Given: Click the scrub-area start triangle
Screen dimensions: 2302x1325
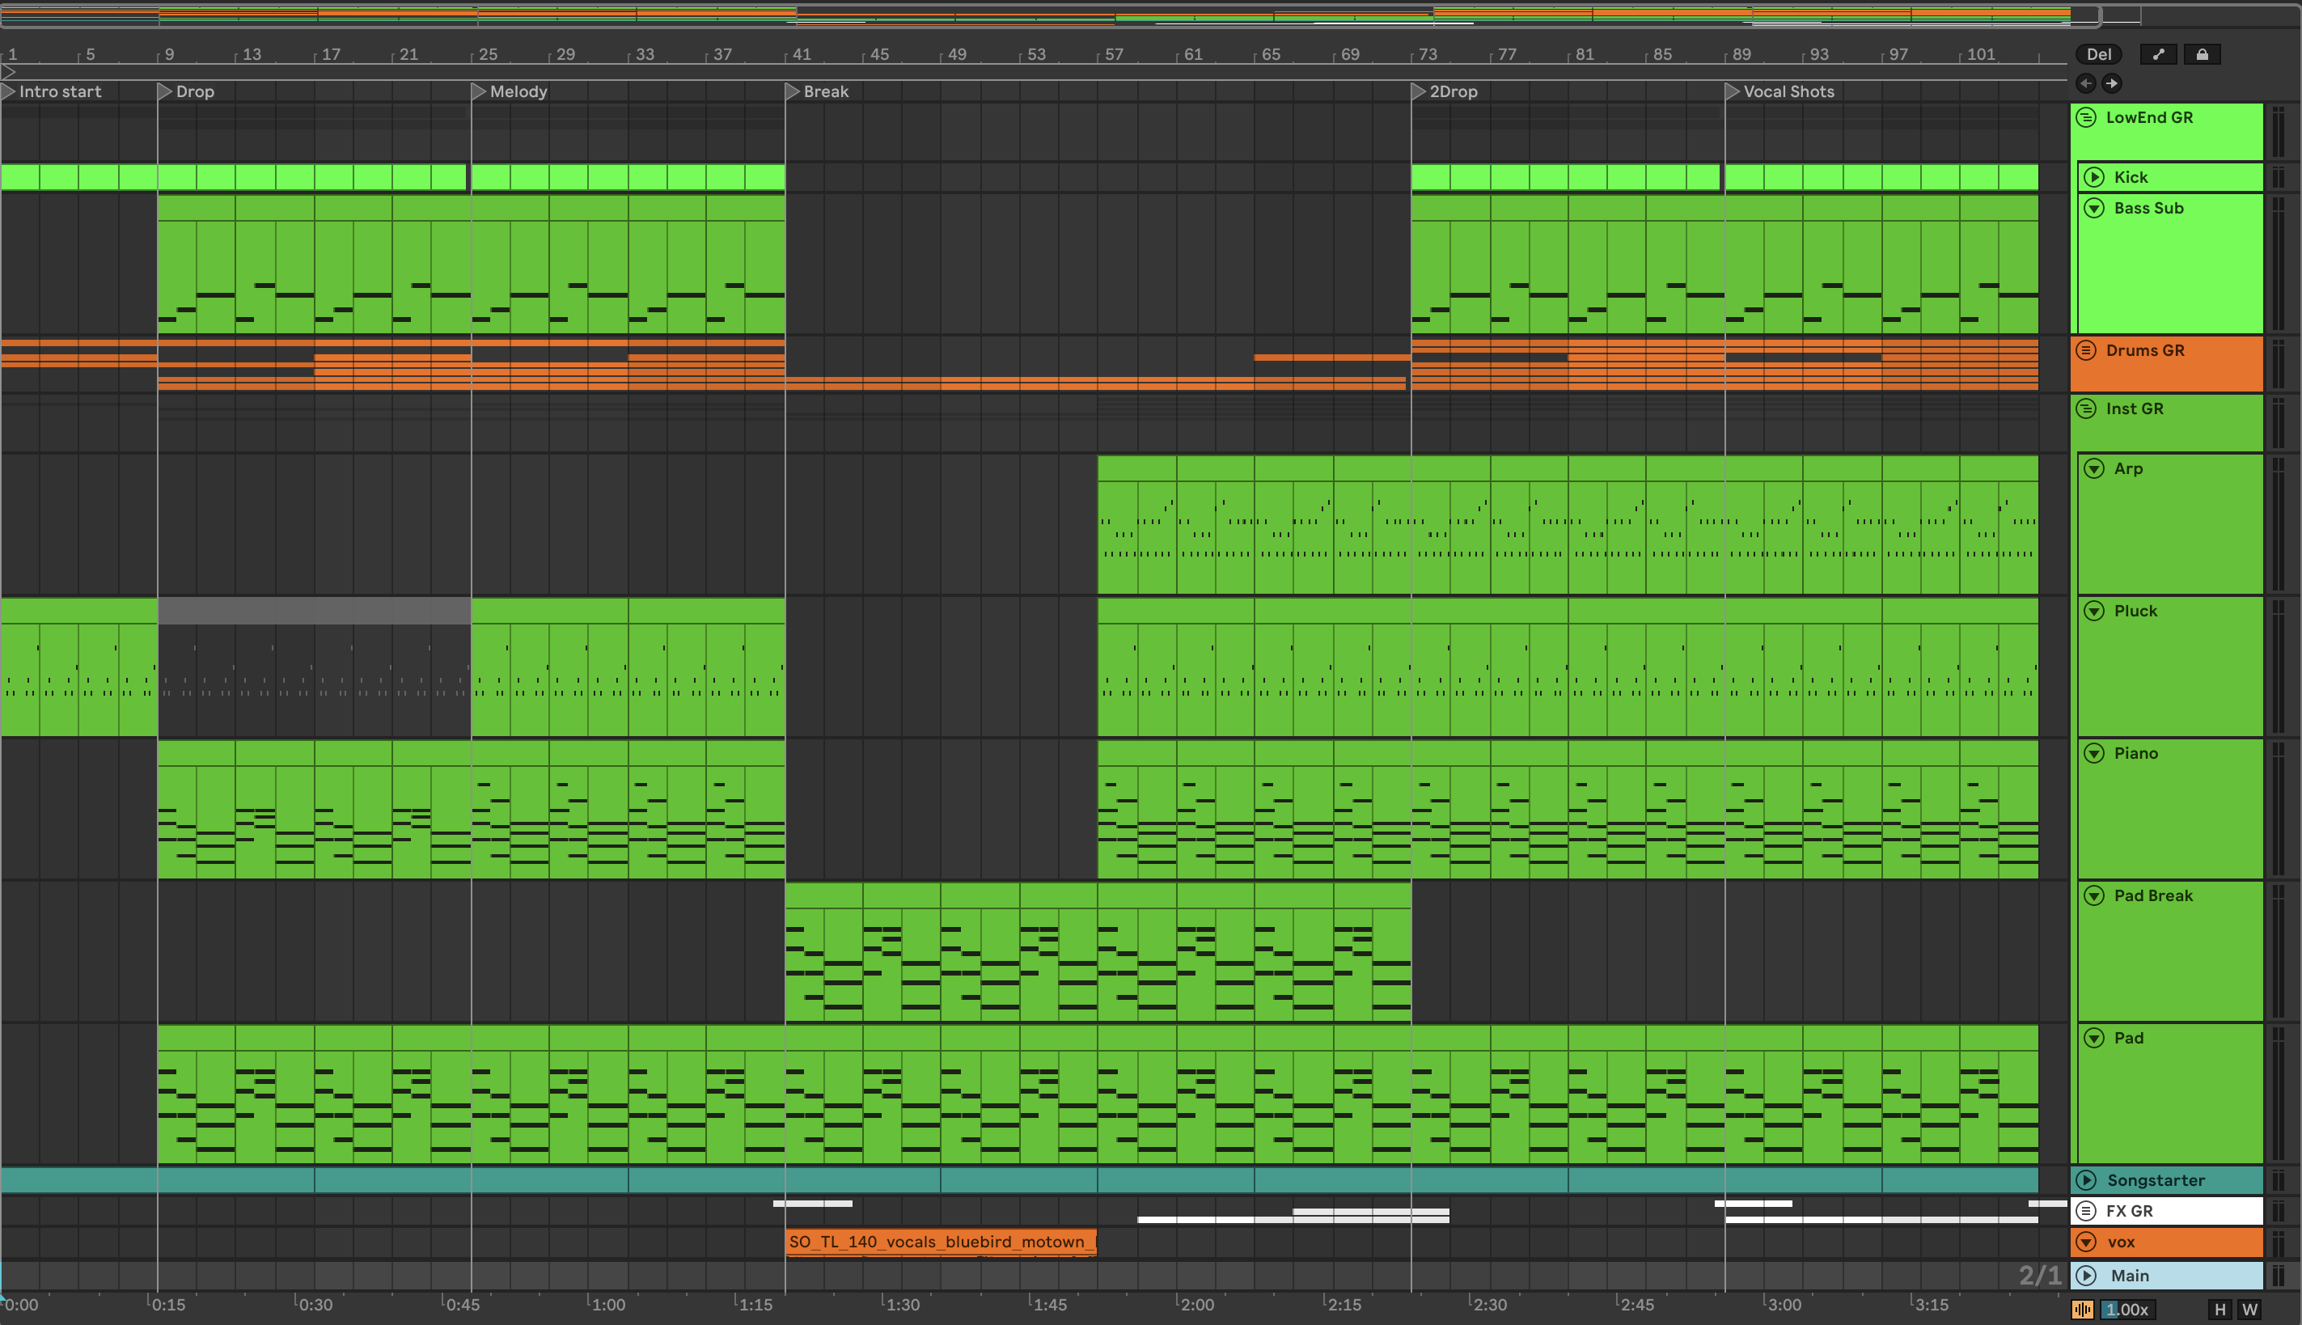Looking at the screenshot, I should click(x=8, y=72).
